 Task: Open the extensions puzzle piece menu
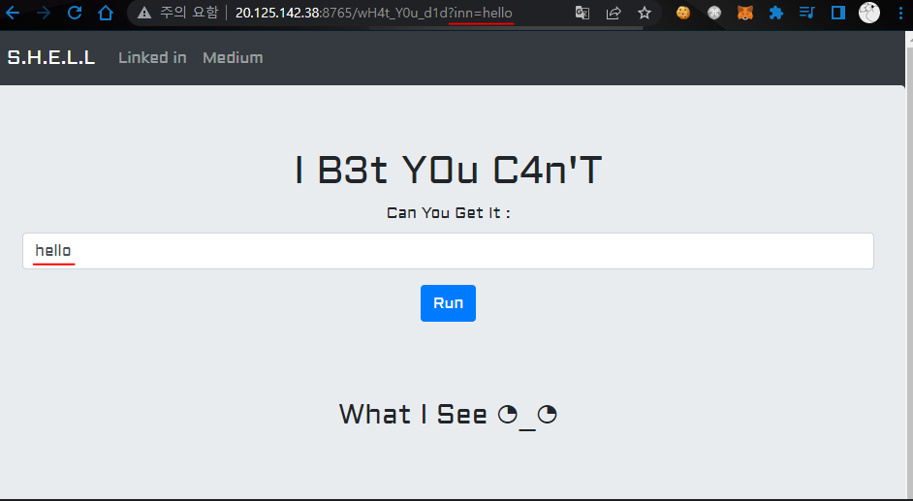pos(776,13)
